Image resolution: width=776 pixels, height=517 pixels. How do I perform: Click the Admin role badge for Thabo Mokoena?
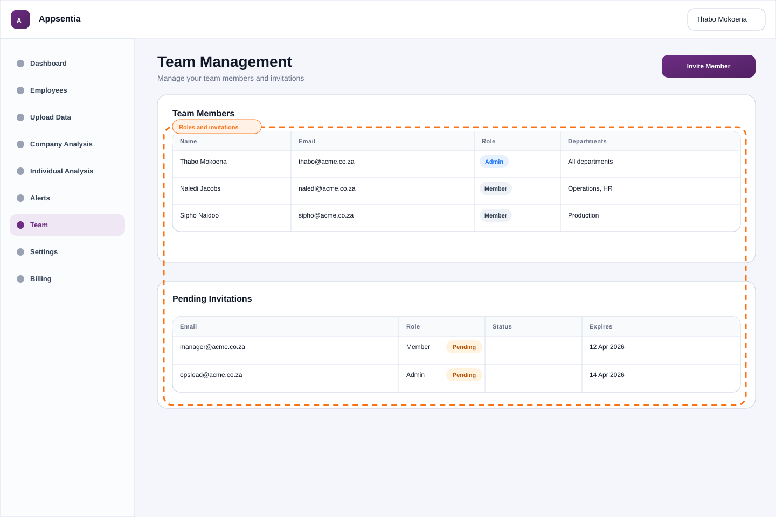494,162
